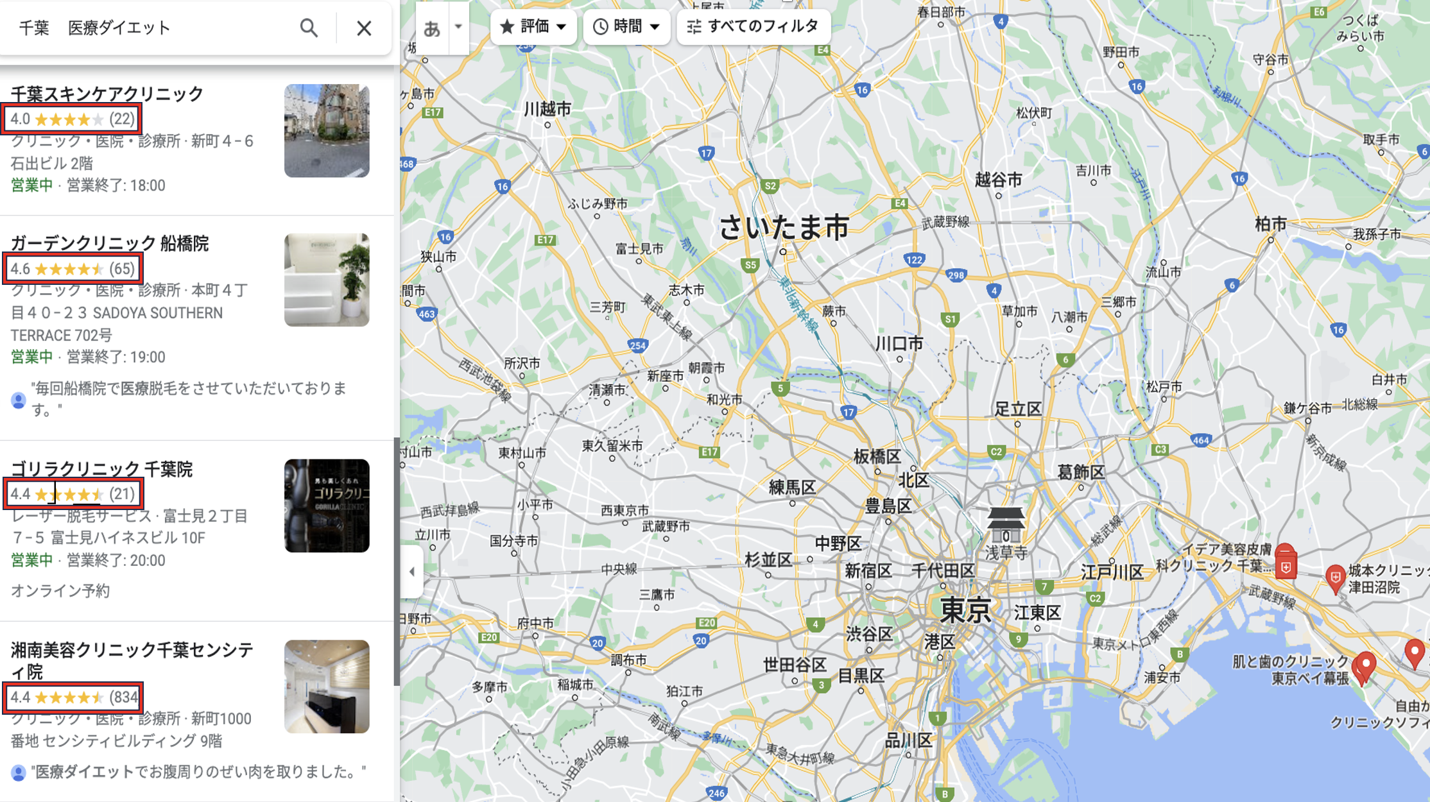This screenshot has width=1430, height=802.
Task: Collapse the side panel with arrow
Action: 412,571
